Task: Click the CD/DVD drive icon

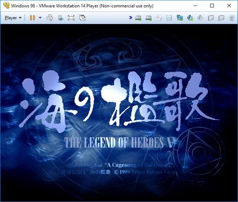Action: 159,18
